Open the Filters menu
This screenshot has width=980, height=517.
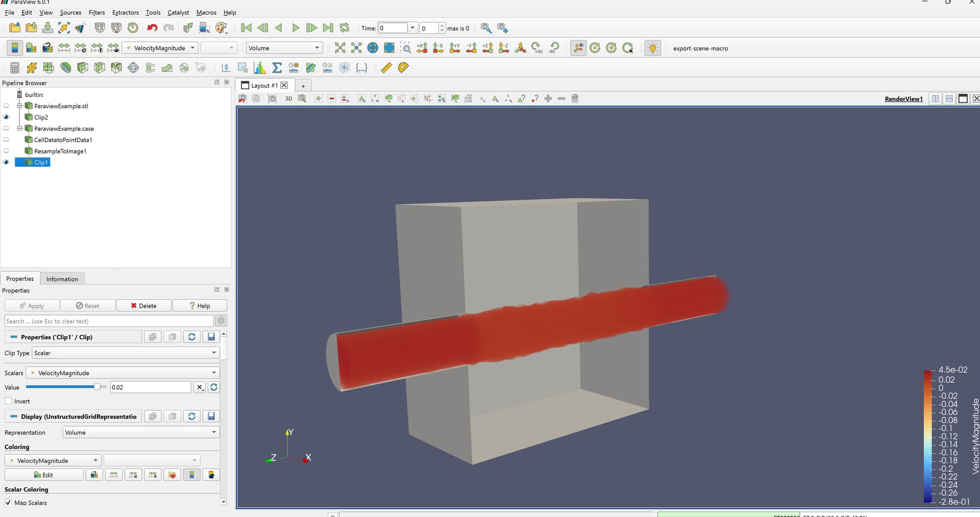point(96,12)
